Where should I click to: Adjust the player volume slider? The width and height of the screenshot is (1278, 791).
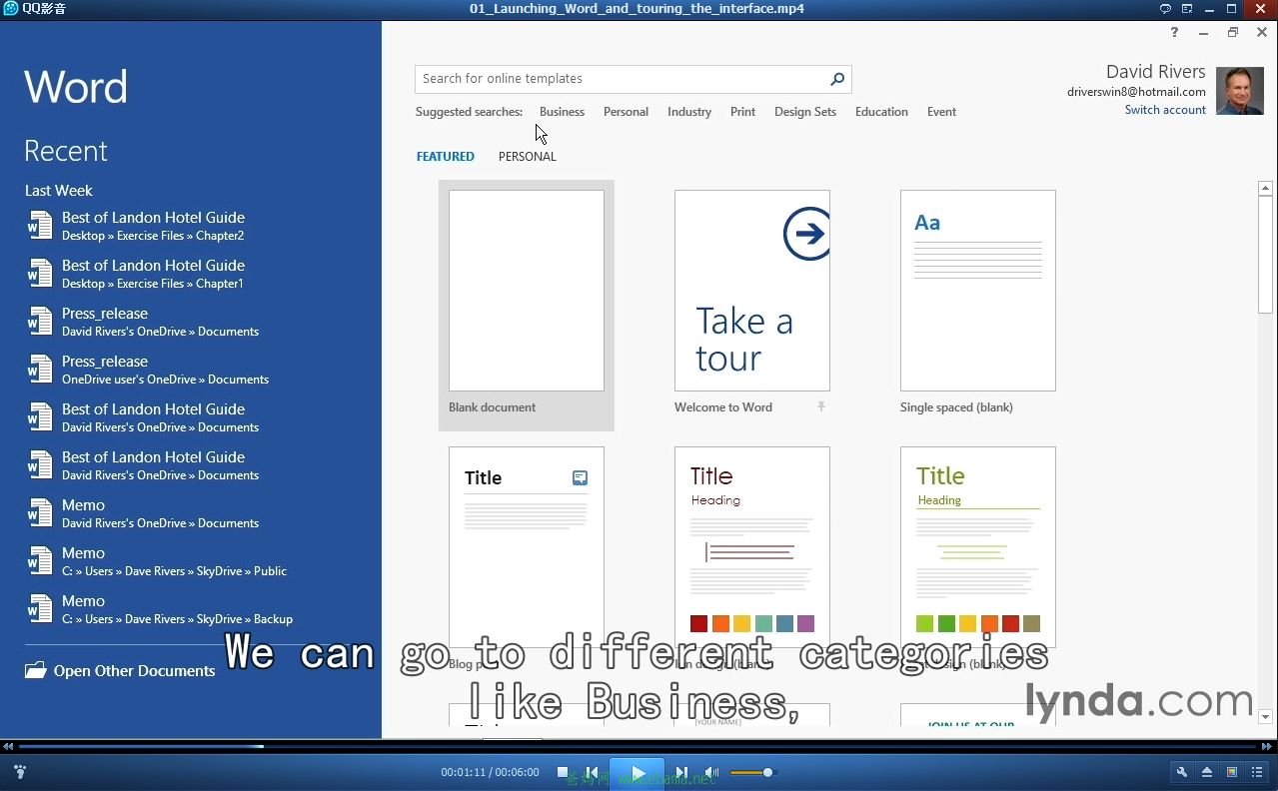point(753,772)
